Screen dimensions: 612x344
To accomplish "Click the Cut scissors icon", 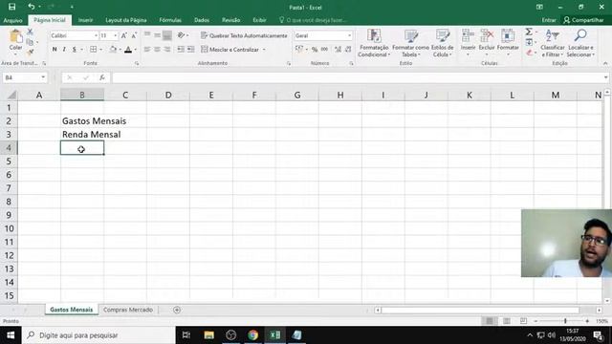I will click(30, 32).
